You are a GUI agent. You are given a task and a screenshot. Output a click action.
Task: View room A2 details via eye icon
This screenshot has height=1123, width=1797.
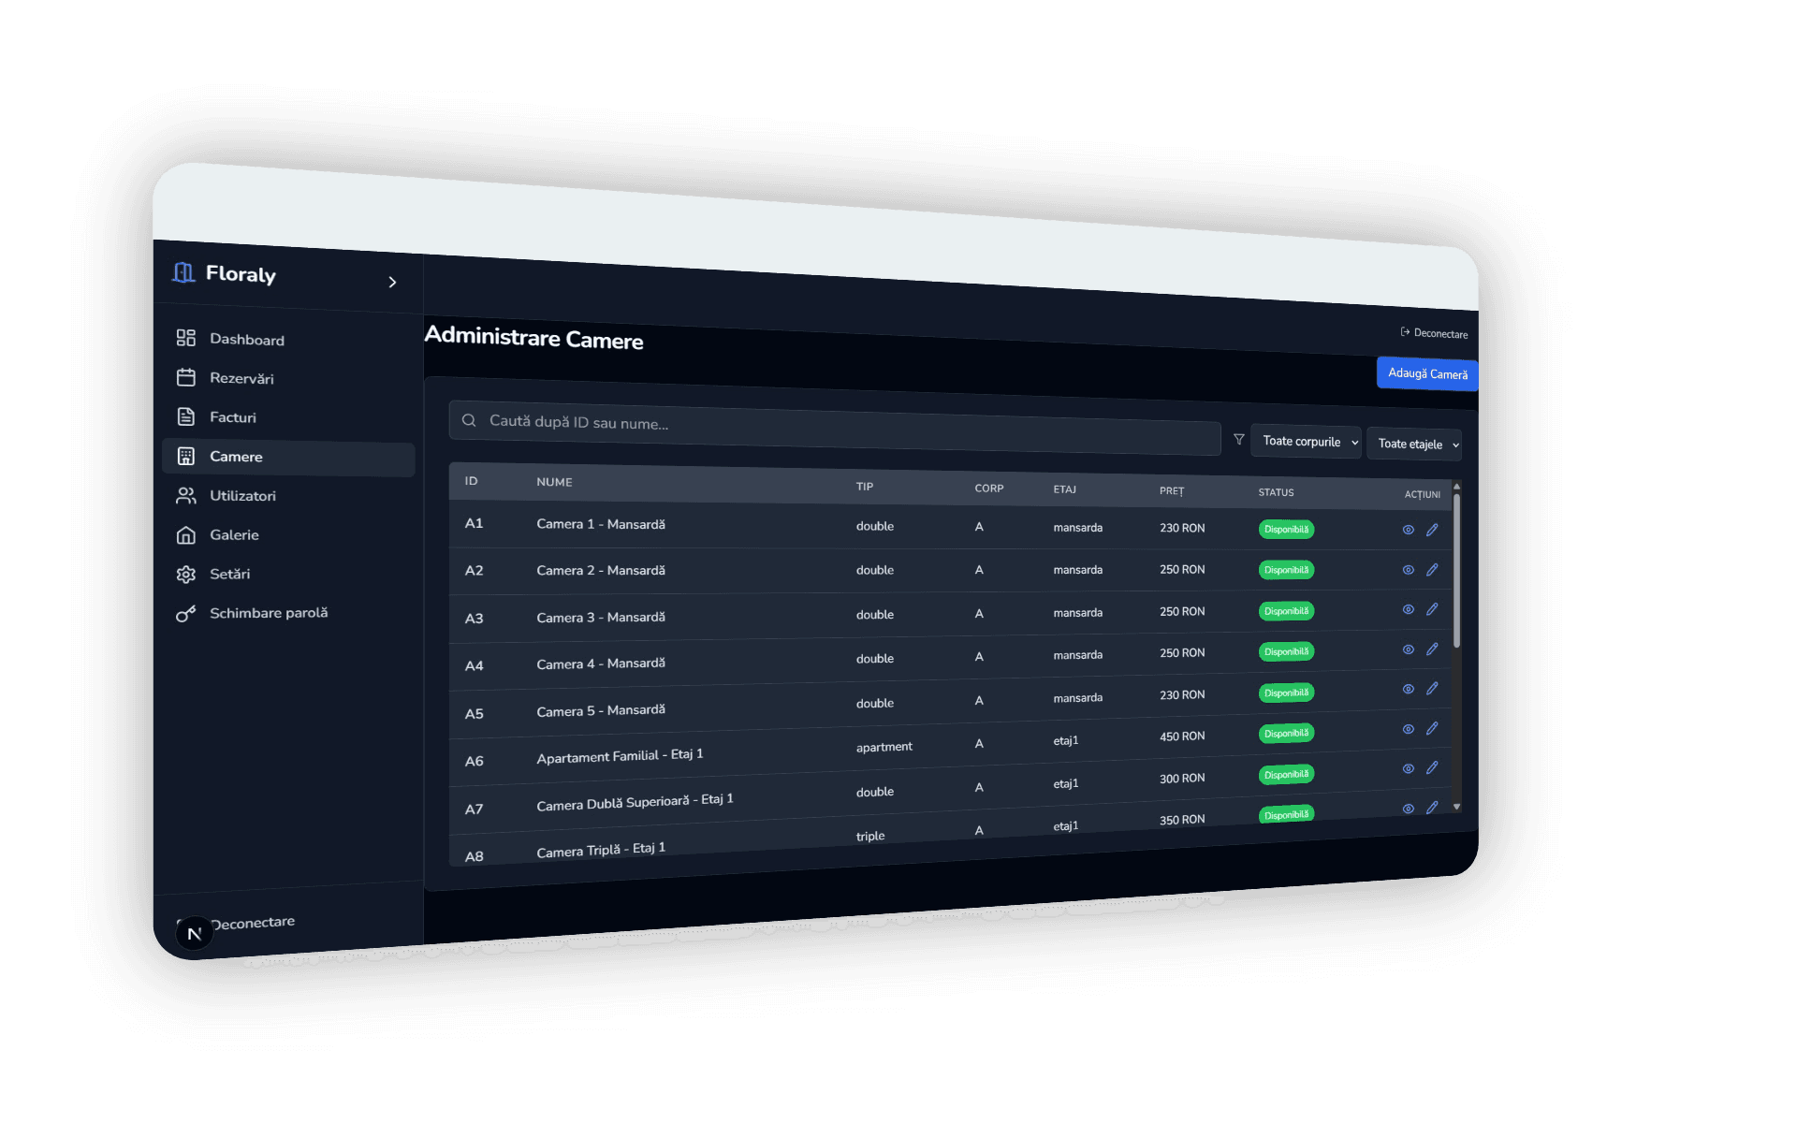(1408, 570)
